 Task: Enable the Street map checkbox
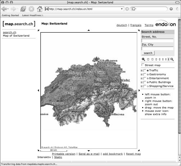143,65
